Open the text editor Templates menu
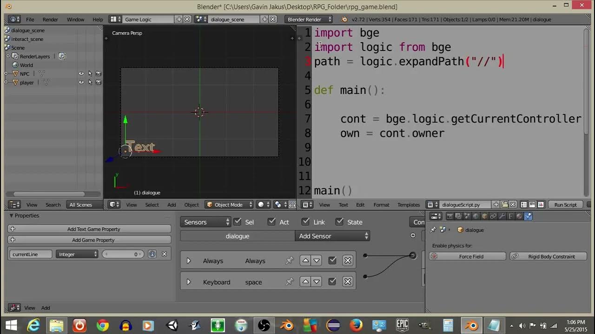 point(409,205)
